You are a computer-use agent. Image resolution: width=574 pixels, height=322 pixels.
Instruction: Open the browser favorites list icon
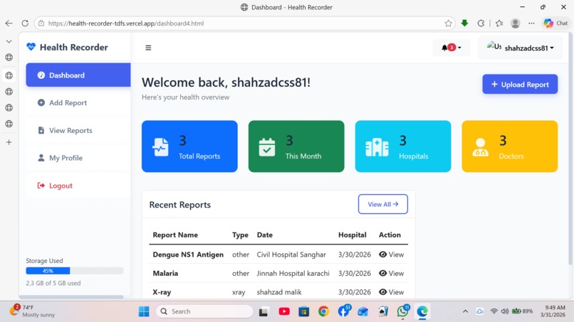click(x=499, y=23)
